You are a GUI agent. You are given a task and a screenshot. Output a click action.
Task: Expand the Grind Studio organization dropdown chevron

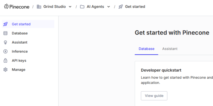70,7
